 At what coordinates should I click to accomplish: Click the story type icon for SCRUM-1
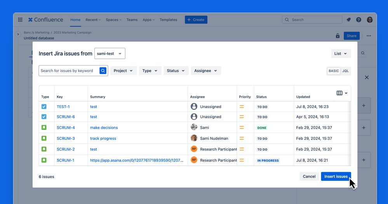click(x=44, y=160)
